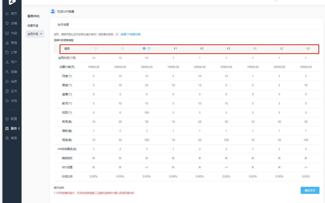The width and height of the screenshot is (325, 203).
Task: Click the 确定支付 button
Action: [310, 190]
